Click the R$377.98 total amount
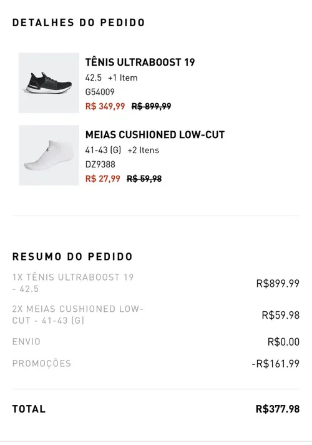312x445 pixels. (x=278, y=409)
